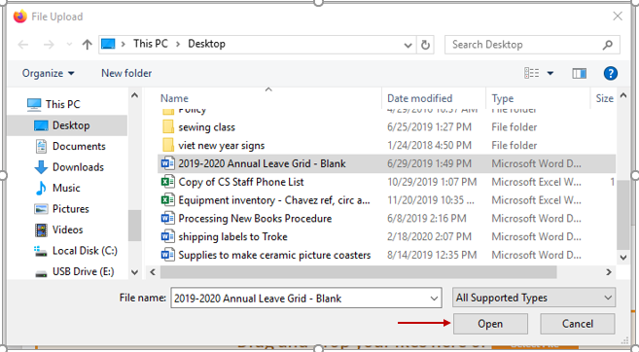This screenshot has width=639, height=352.
Task: Click the Open button
Action: (490, 324)
